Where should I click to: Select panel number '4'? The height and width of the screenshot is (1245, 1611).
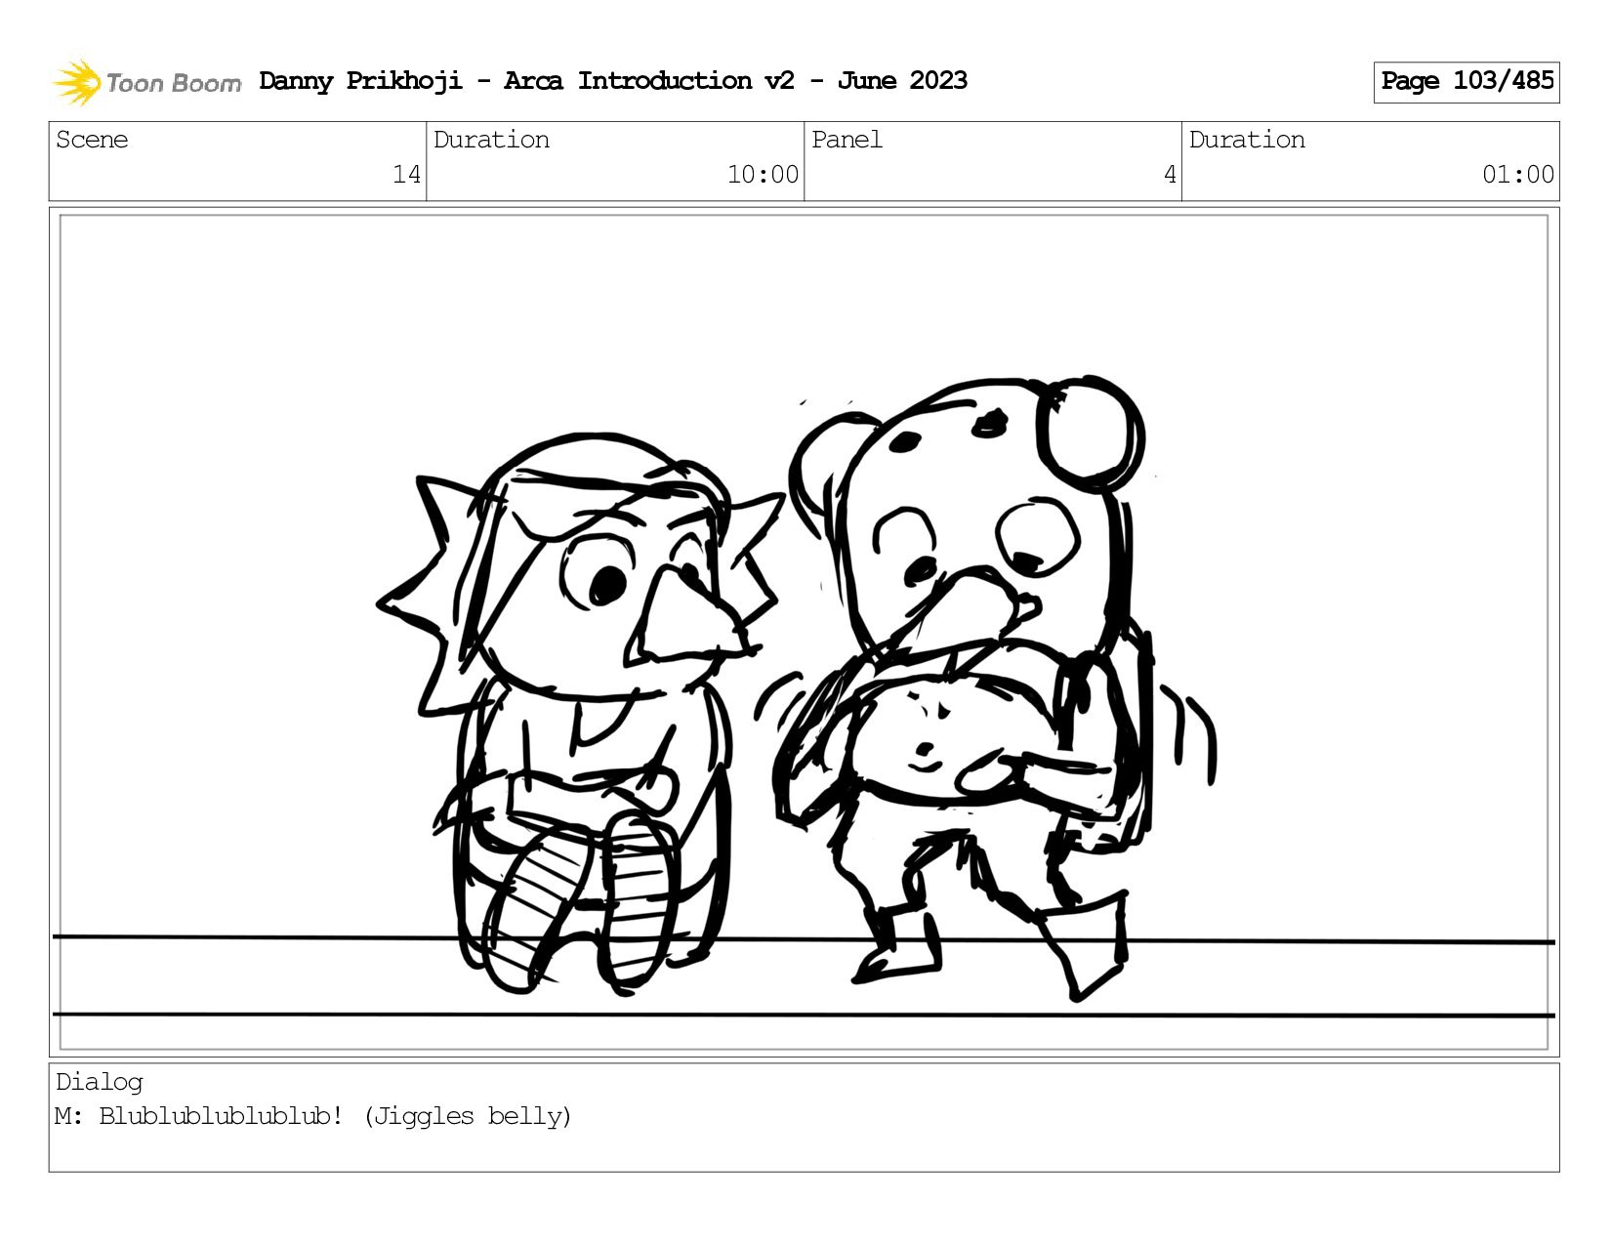click(x=1170, y=175)
